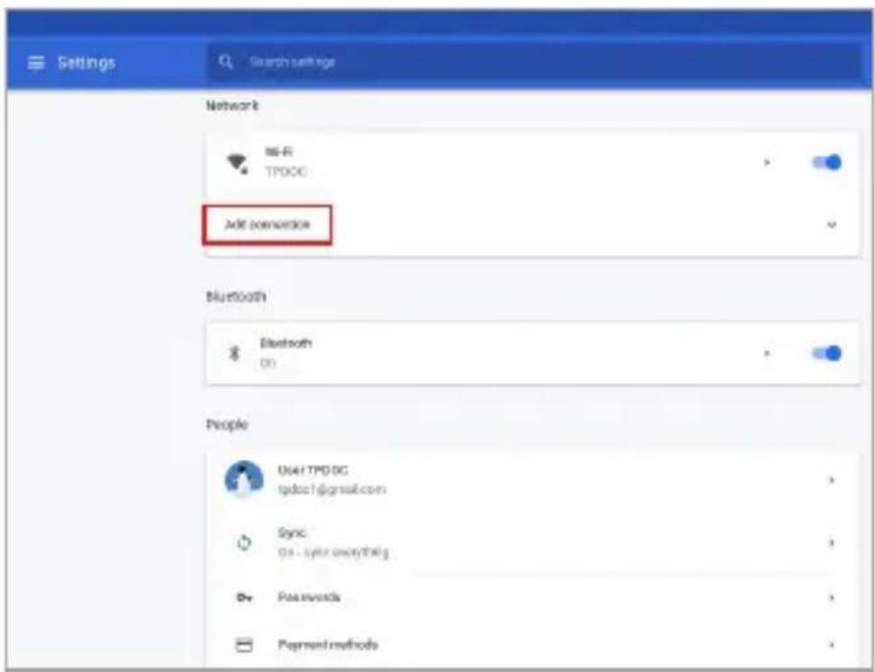Click the Sync row label
The image size is (875, 672).
point(292,533)
